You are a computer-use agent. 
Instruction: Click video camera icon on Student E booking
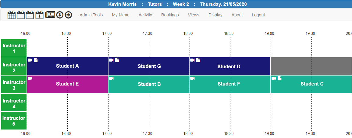coord(30,78)
